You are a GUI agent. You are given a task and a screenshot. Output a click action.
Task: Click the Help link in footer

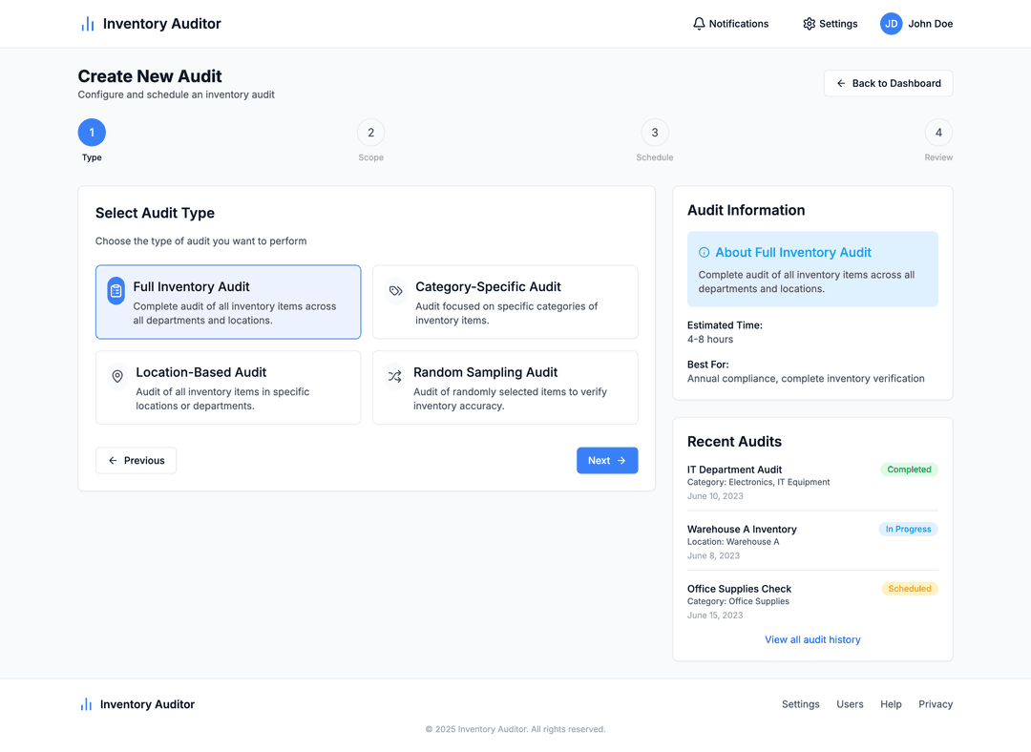[891, 704]
